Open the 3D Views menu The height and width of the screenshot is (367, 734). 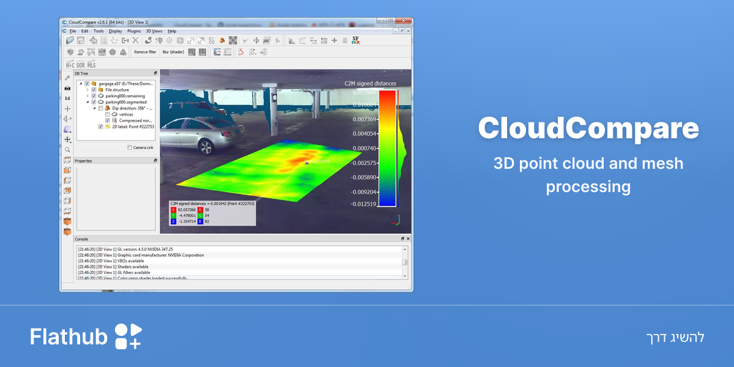[154, 31]
